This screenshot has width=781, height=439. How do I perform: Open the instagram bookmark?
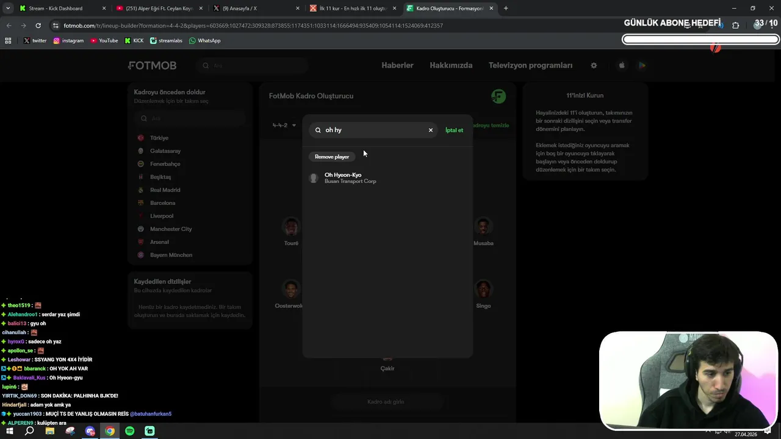[68, 40]
